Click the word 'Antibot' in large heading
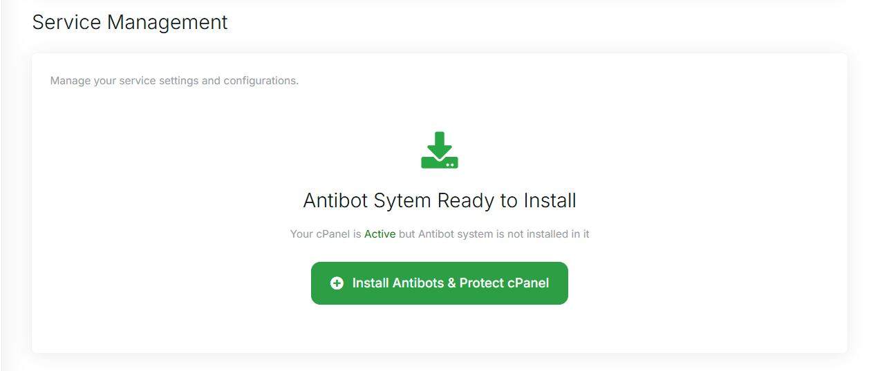 [x=336, y=201]
